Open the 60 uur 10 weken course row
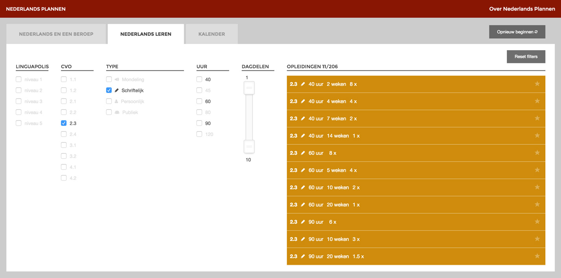Viewport: 561px width, 278px height. 416,188
